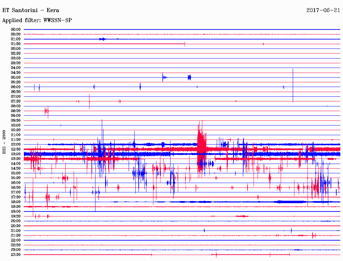The height and width of the screenshot is (261, 343).
Task: Select the 09:30 time label
Action: pyautogui.click(x=15, y=120)
